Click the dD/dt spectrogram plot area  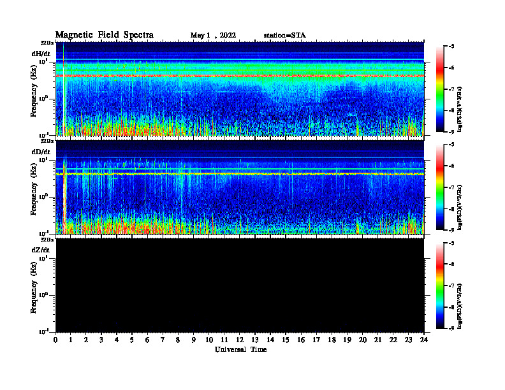coord(240,187)
